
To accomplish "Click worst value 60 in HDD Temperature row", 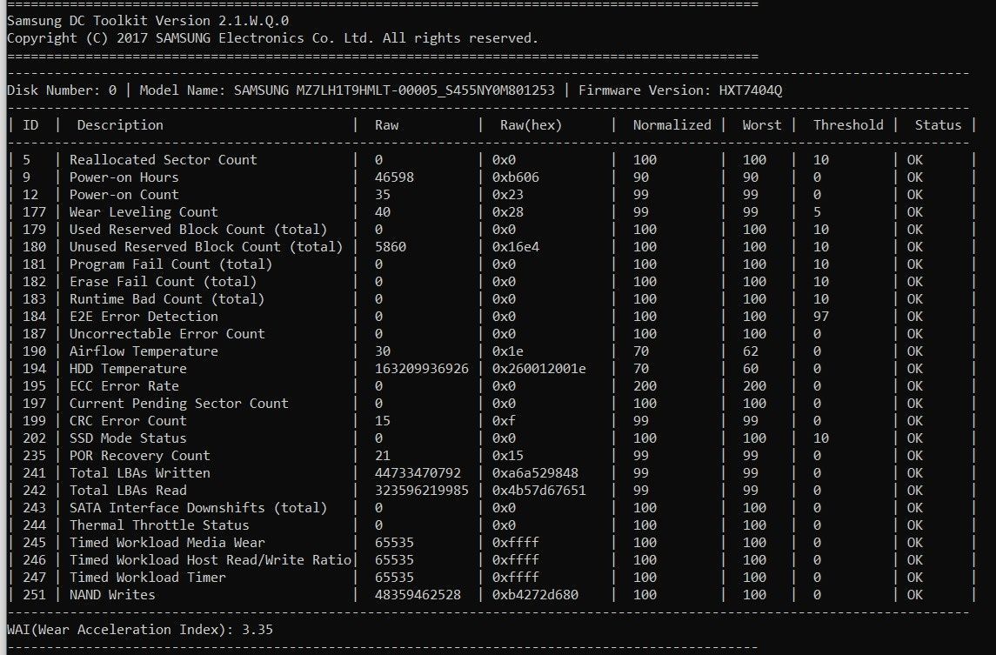I will 750,369.
